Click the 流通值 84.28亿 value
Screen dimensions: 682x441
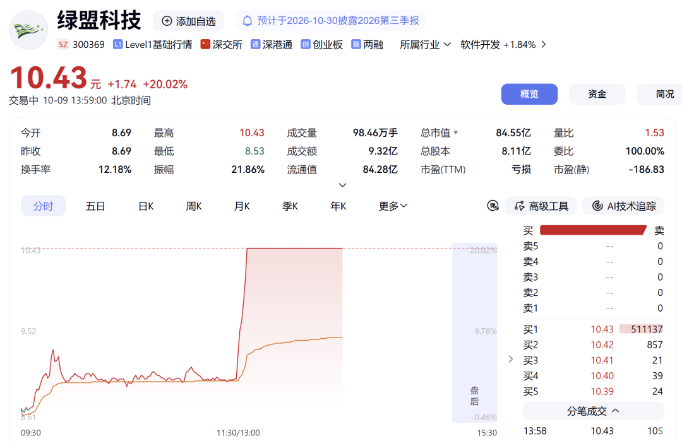(380, 170)
